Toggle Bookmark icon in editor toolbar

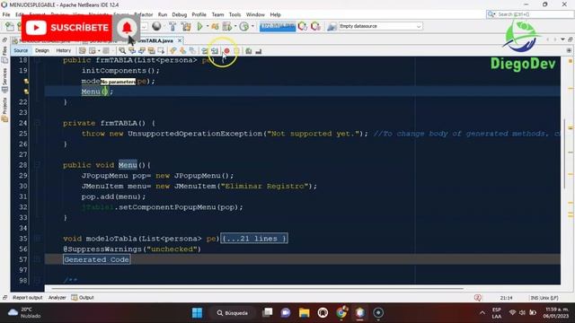[x=192, y=51]
